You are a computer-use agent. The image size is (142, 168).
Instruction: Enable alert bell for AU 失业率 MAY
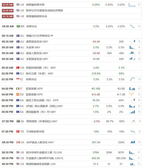[139, 47]
